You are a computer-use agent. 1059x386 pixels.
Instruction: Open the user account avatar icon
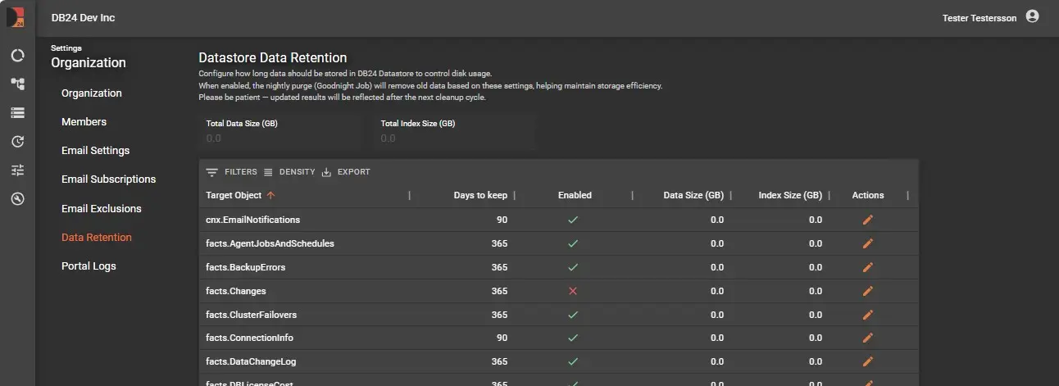(1032, 16)
